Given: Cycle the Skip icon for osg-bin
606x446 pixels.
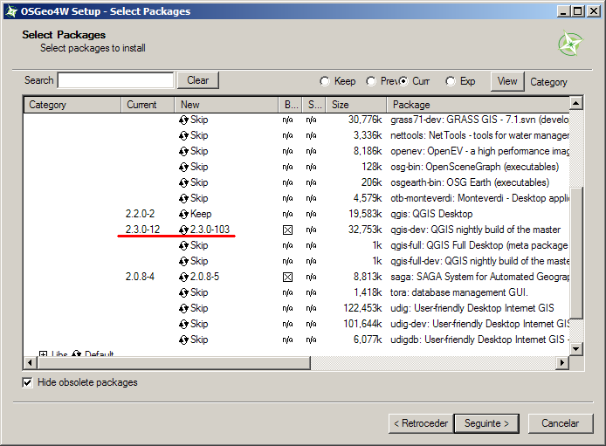Looking at the screenshot, I should 183,168.
